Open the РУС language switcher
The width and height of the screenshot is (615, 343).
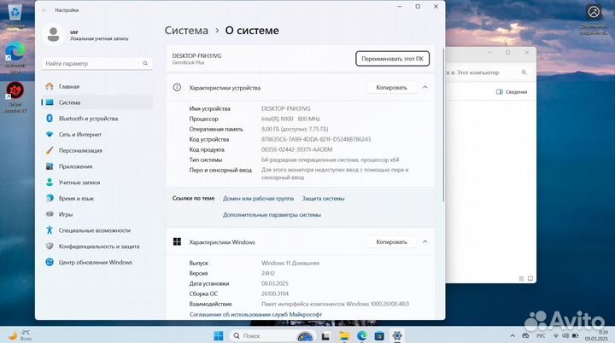(x=541, y=336)
